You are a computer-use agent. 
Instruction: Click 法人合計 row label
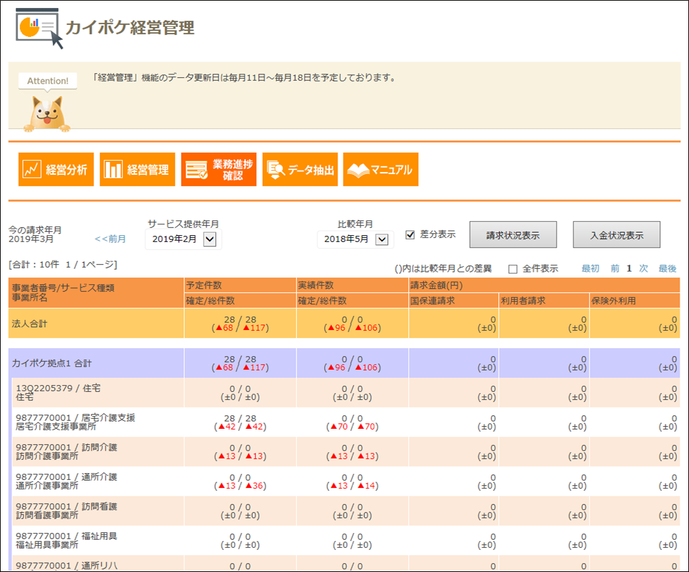tap(30, 324)
